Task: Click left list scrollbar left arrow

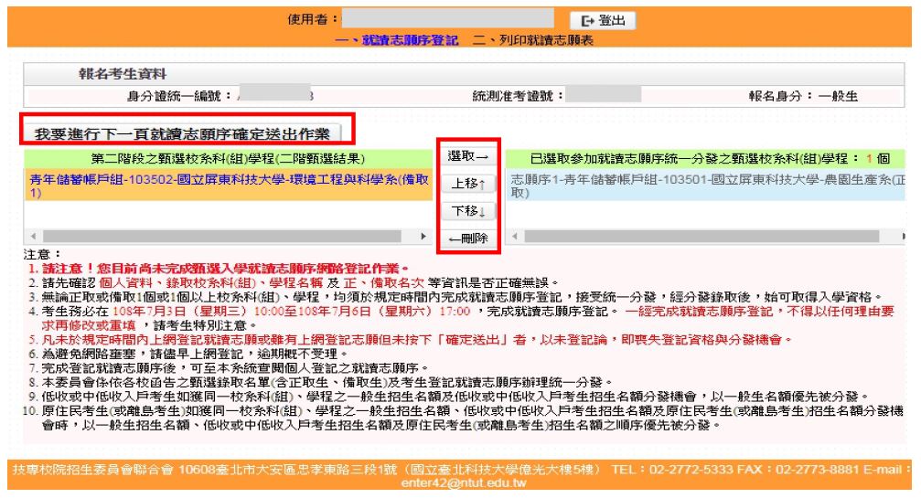Action: coord(33,237)
